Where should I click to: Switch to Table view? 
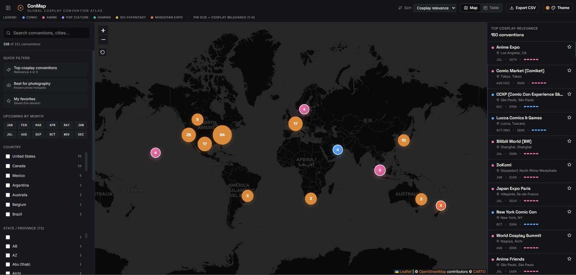tap(491, 8)
